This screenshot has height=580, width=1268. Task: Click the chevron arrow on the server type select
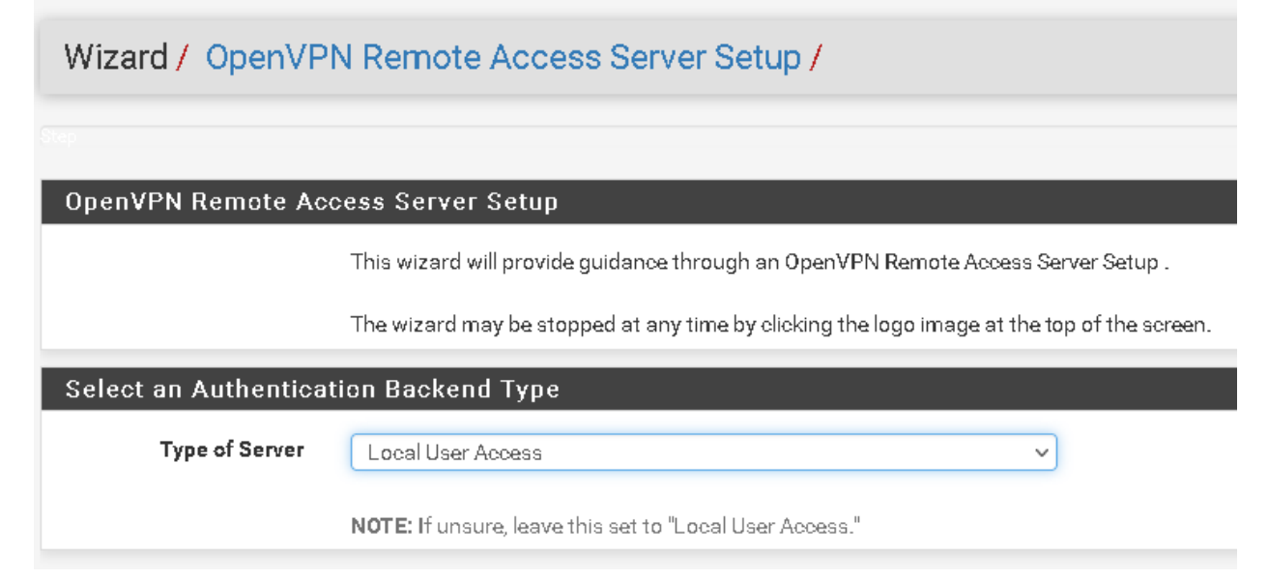(1041, 452)
